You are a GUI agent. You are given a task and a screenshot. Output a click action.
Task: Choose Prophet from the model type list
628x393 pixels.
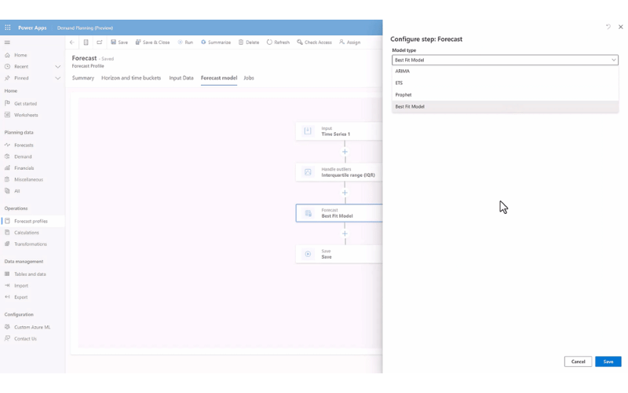(403, 95)
